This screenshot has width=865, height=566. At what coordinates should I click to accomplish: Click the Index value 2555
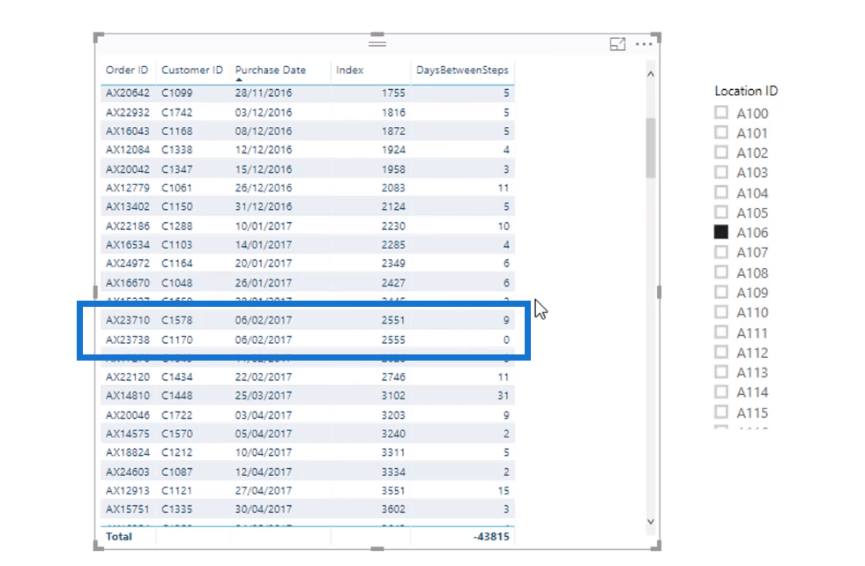tap(393, 339)
